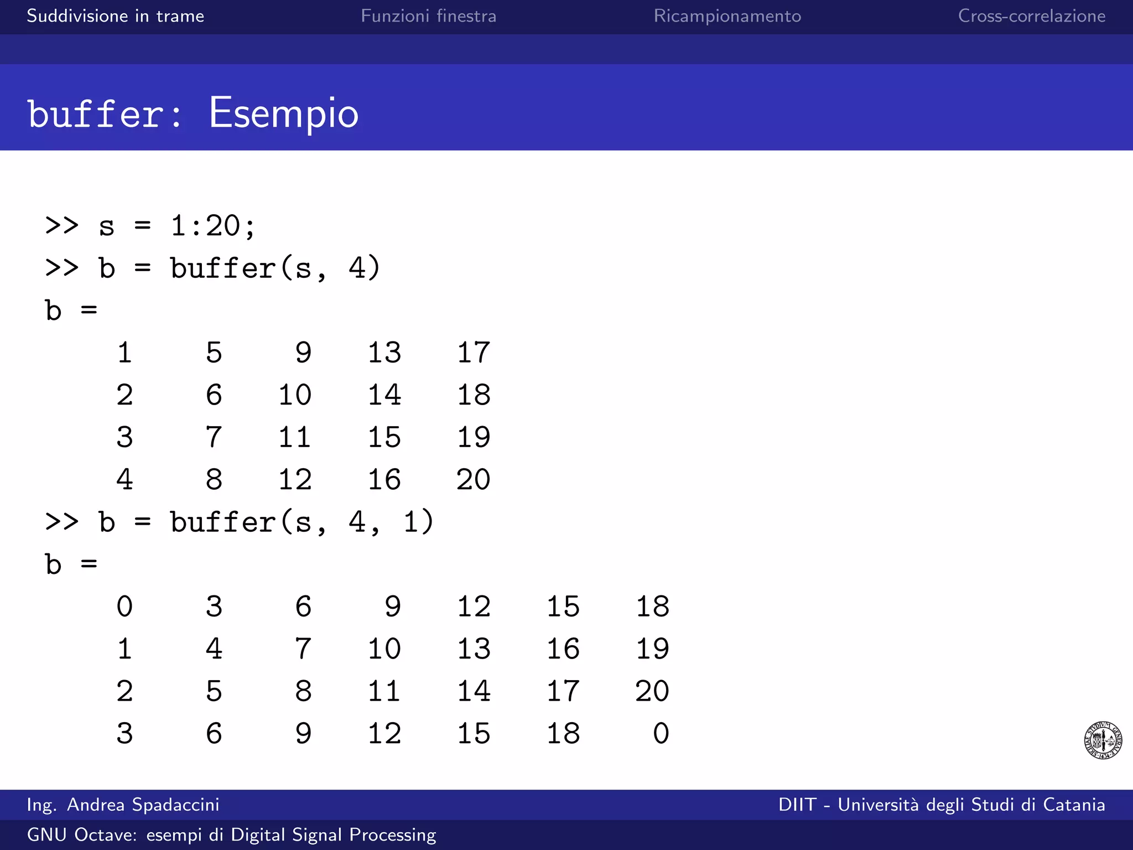
Task: Click the slide title 'buffer: Esempio'
Action: [x=193, y=113]
